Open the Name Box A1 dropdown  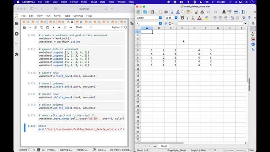pyautogui.click(x=160, y=24)
